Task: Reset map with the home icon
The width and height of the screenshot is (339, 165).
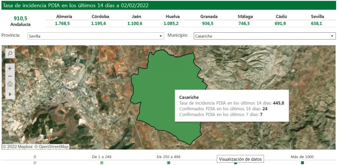Action: tap(10, 84)
